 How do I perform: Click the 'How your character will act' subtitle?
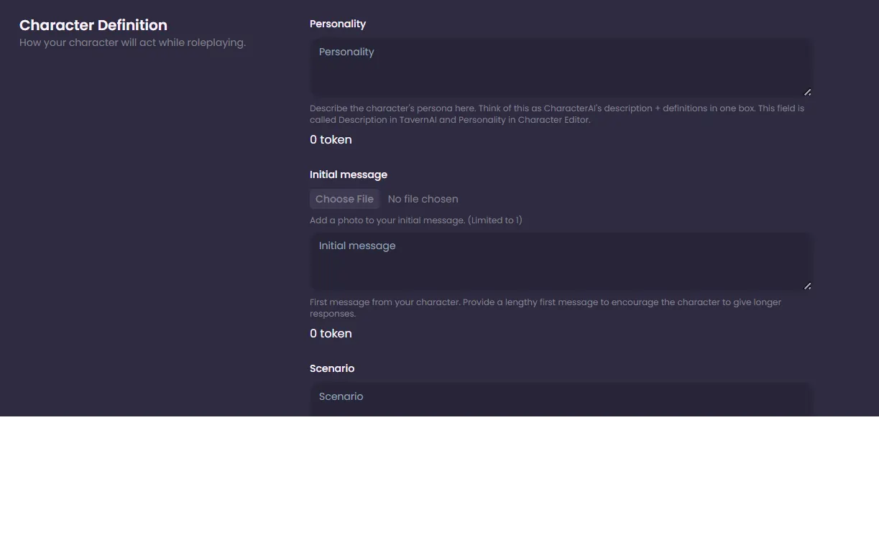click(x=132, y=42)
